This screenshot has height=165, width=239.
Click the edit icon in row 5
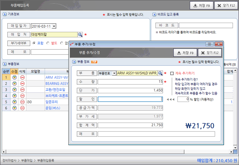(14, 102)
